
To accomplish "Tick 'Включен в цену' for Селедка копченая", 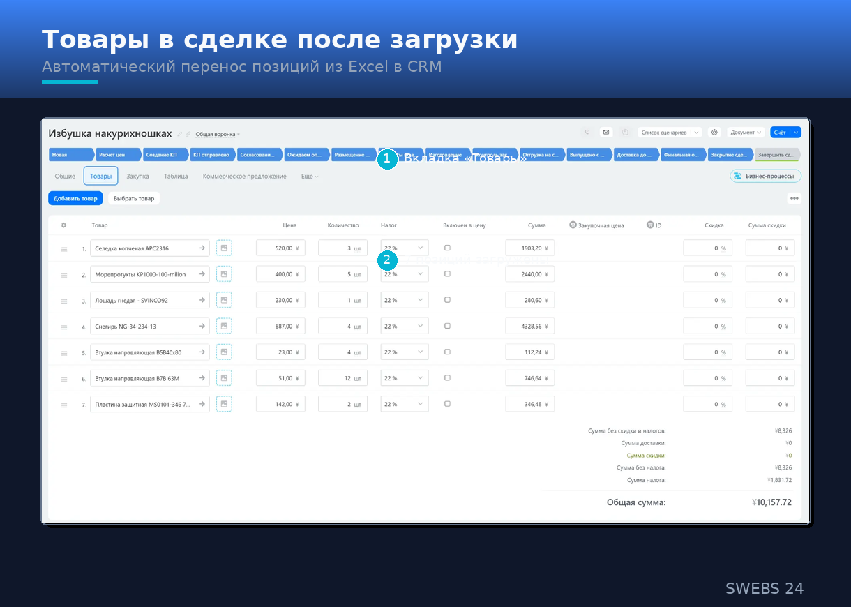I will pyautogui.click(x=447, y=248).
